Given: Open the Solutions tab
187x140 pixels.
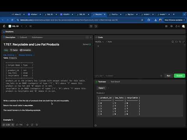Looking at the screenshot, I should 8,31.
